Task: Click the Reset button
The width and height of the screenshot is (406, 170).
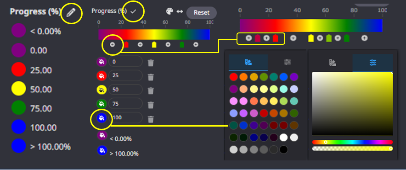Action: tap(202, 13)
